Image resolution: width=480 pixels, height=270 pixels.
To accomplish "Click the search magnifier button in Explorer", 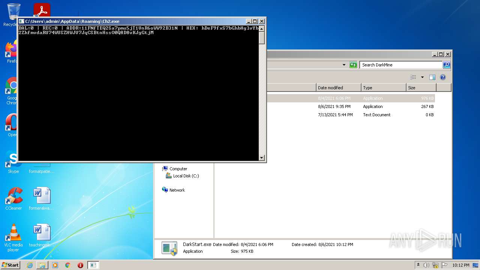I will (446, 65).
